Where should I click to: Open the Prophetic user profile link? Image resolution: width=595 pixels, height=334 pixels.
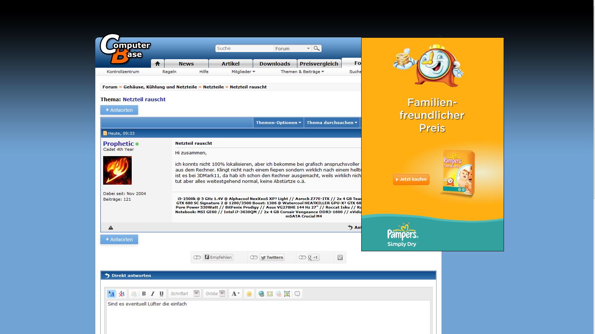119,144
